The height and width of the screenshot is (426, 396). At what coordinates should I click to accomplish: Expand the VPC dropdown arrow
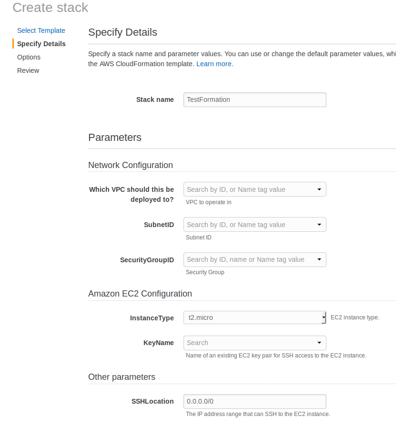pyautogui.click(x=319, y=189)
